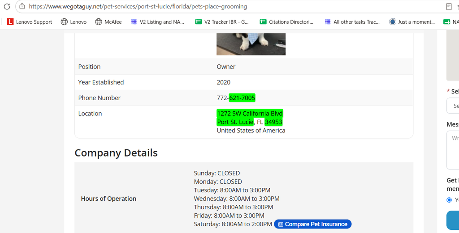Open the Just a moment bookmark
Screen dimensions: 459x233
pos(412,21)
